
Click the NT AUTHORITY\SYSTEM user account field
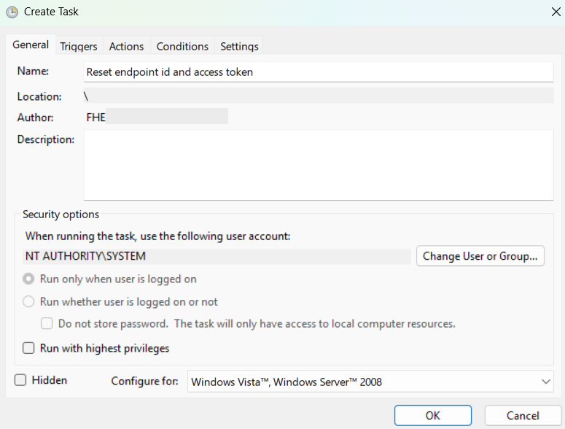click(x=218, y=257)
